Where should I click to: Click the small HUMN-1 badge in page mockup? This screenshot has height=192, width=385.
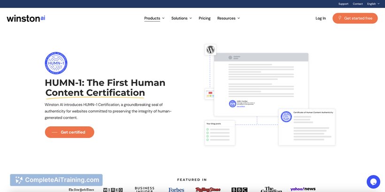[x=232, y=104]
